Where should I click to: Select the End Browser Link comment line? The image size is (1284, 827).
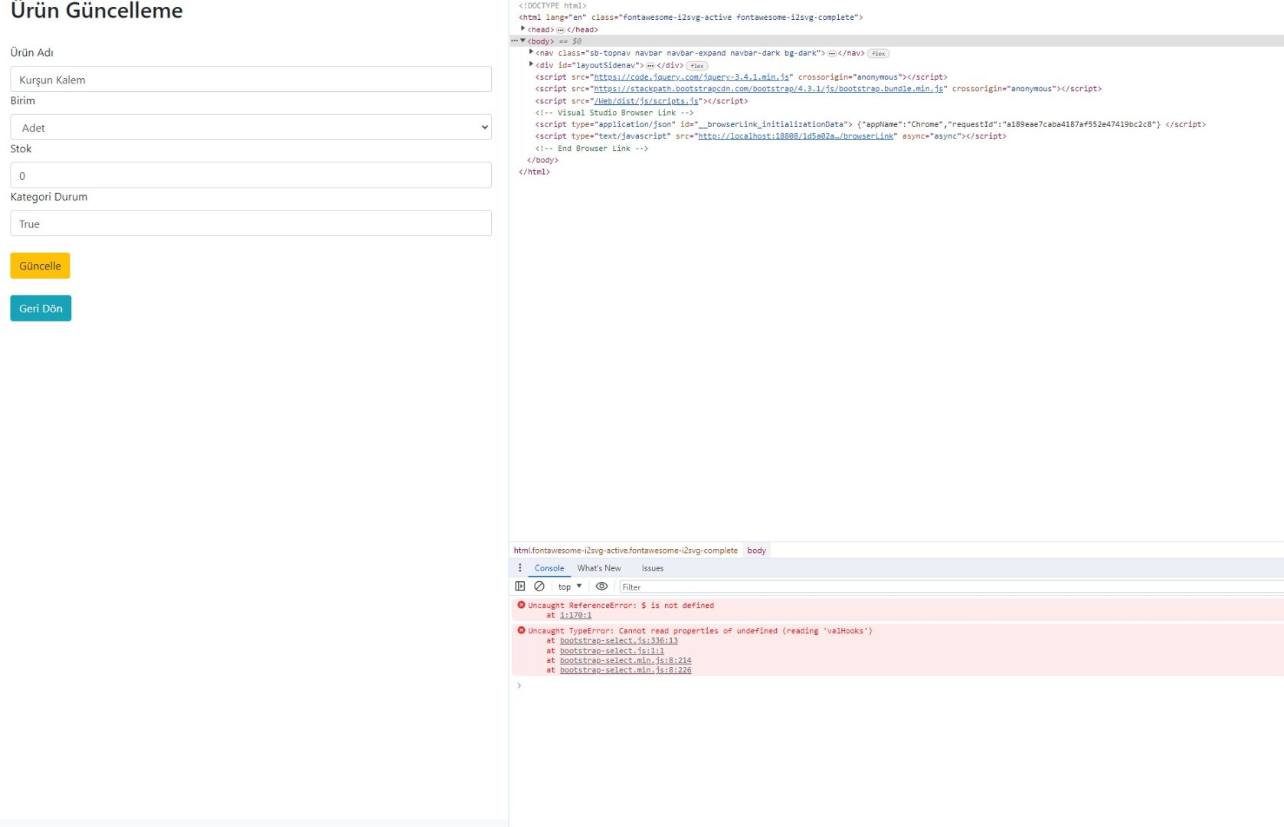(591, 149)
